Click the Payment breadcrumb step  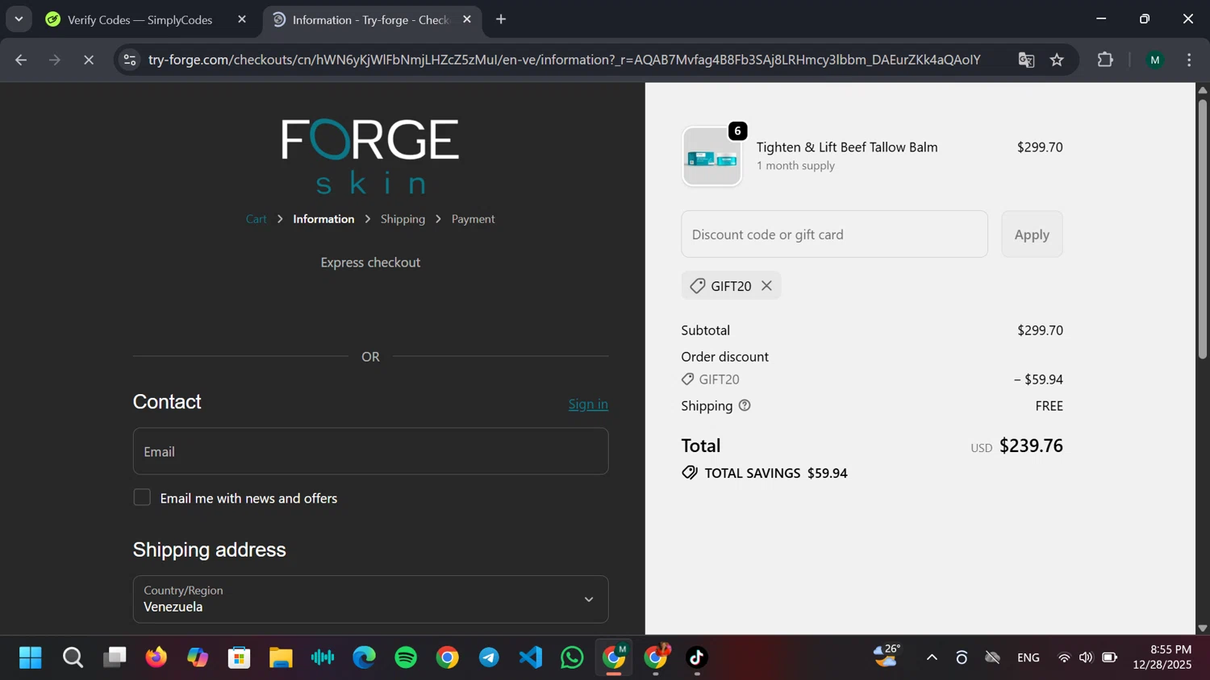pyautogui.click(x=473, y=219)
